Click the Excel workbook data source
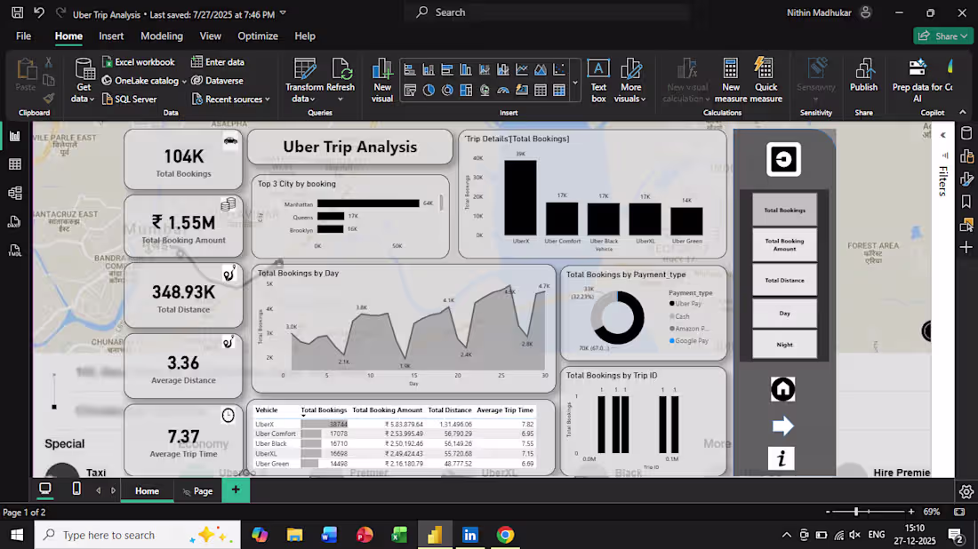Screen dimensions: 978x549 (x=139, y=62)
